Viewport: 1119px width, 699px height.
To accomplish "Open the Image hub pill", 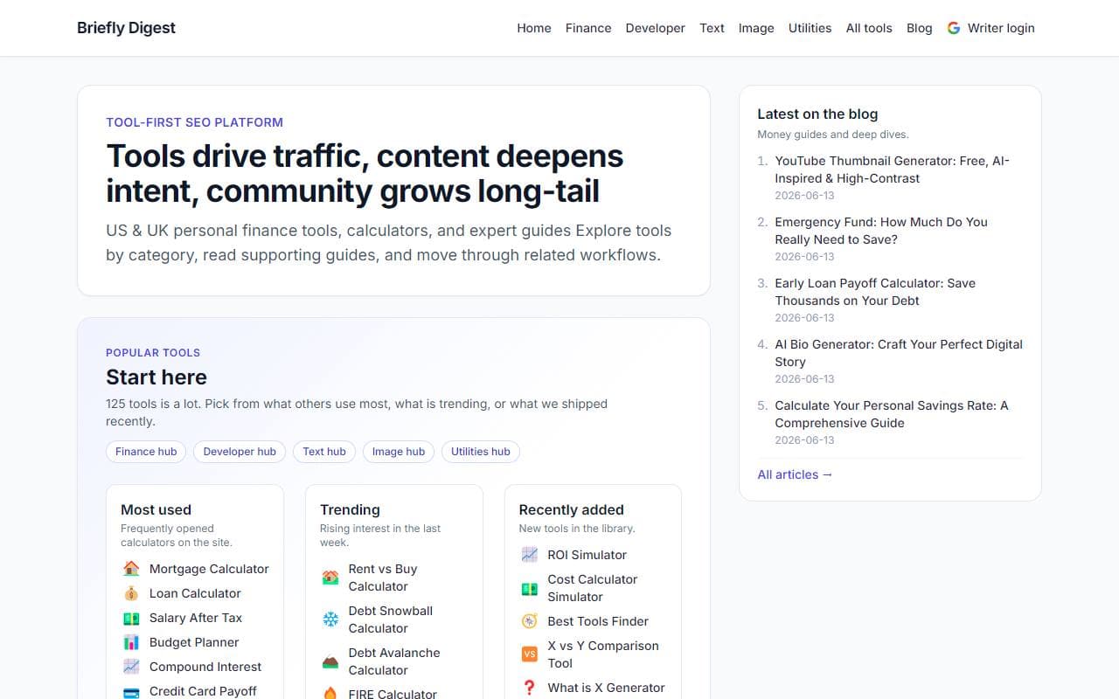I will 399,452.
